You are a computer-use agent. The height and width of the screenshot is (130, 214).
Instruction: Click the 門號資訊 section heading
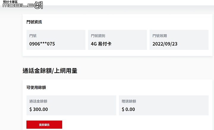click(x=34, y=22)
